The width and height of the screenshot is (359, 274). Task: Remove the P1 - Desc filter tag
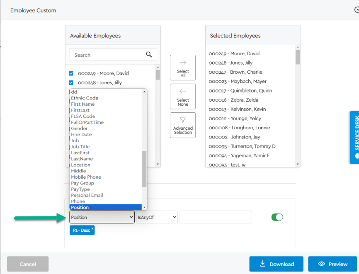click(92, 229)
